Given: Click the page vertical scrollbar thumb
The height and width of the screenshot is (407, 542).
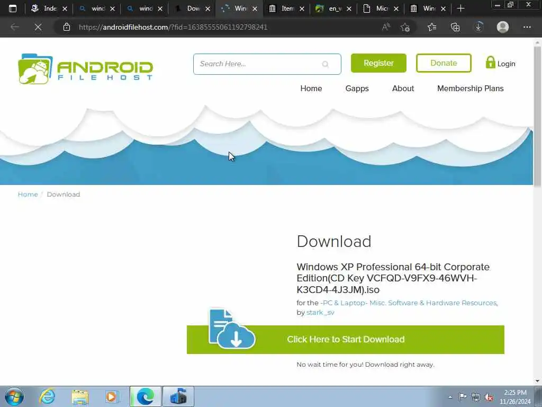Looking at the screenshot, I should tap(537, 116).
